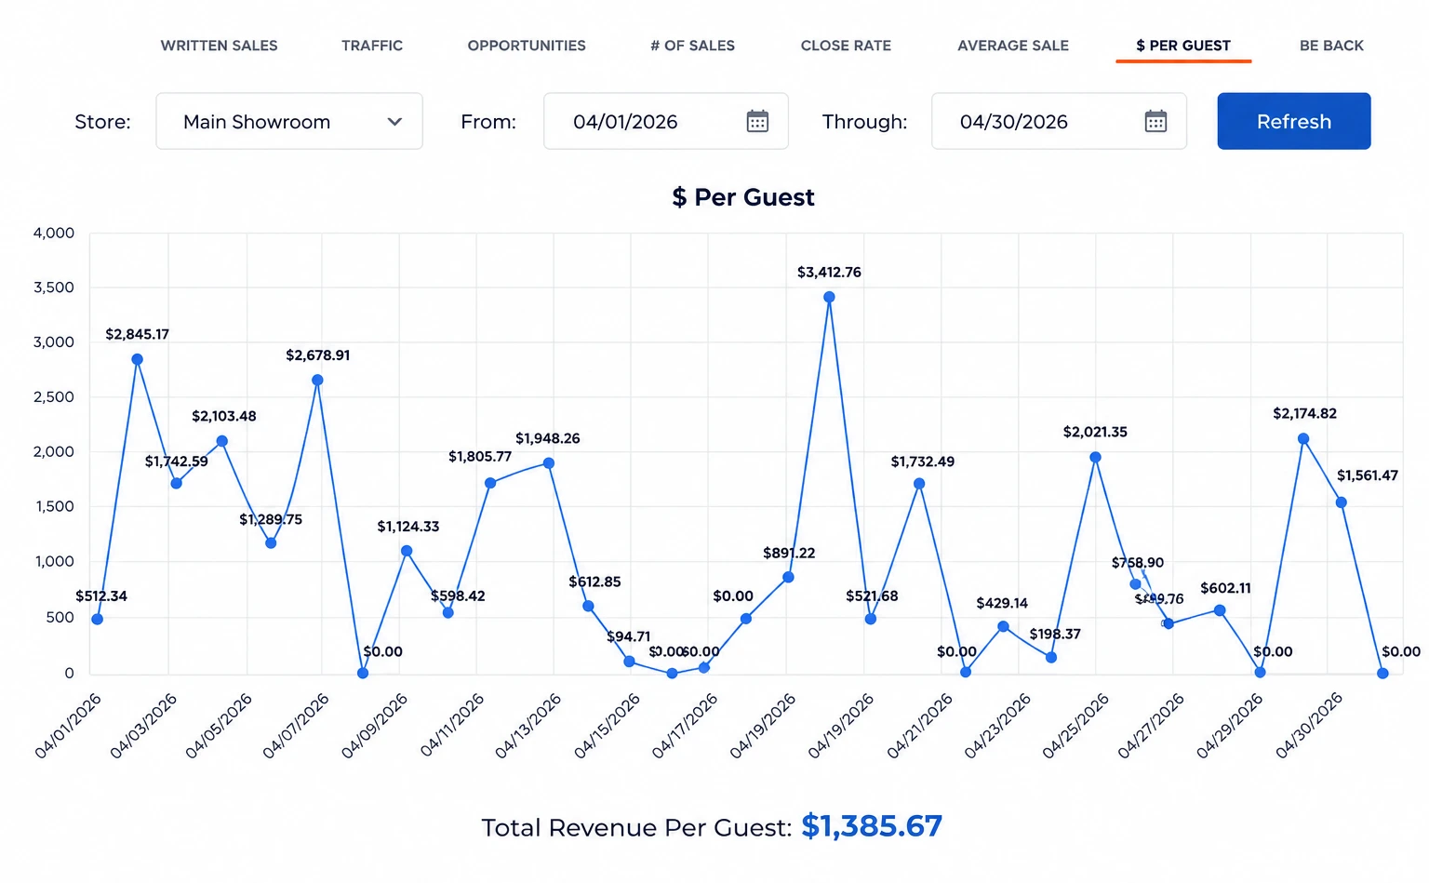
Task: Select the $1,805.77 data point
Action: 490,483
